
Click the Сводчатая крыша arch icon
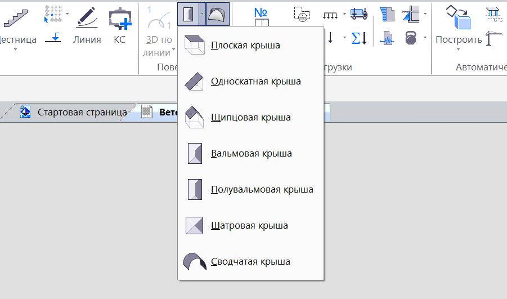pyautogui.click(x=195, y=262)
